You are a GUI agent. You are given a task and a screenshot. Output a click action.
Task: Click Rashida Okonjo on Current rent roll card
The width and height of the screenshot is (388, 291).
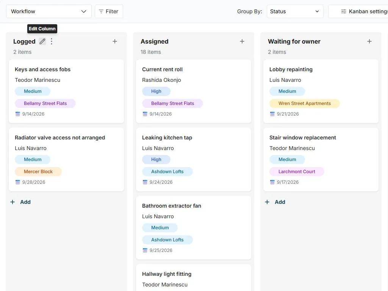pos(161,80)
